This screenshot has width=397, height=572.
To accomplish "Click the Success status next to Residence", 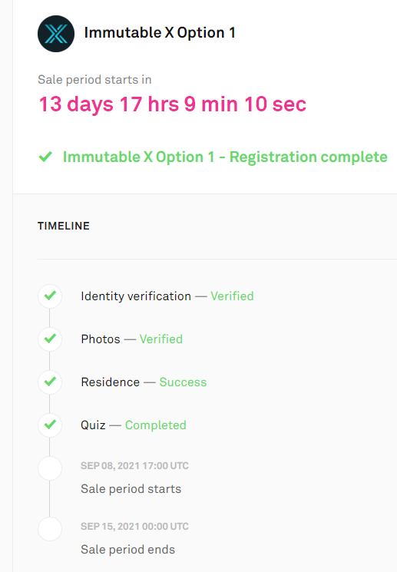I will 183,382.
